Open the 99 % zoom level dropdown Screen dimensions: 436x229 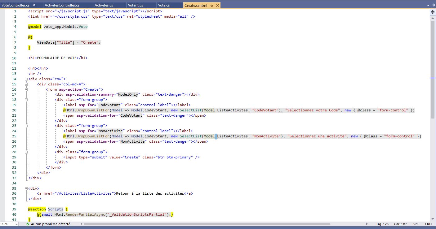pyautogui.click(x=17, y=224)
